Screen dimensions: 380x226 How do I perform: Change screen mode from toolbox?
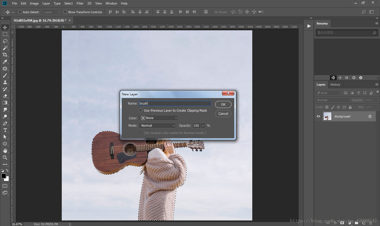(5, 193)
